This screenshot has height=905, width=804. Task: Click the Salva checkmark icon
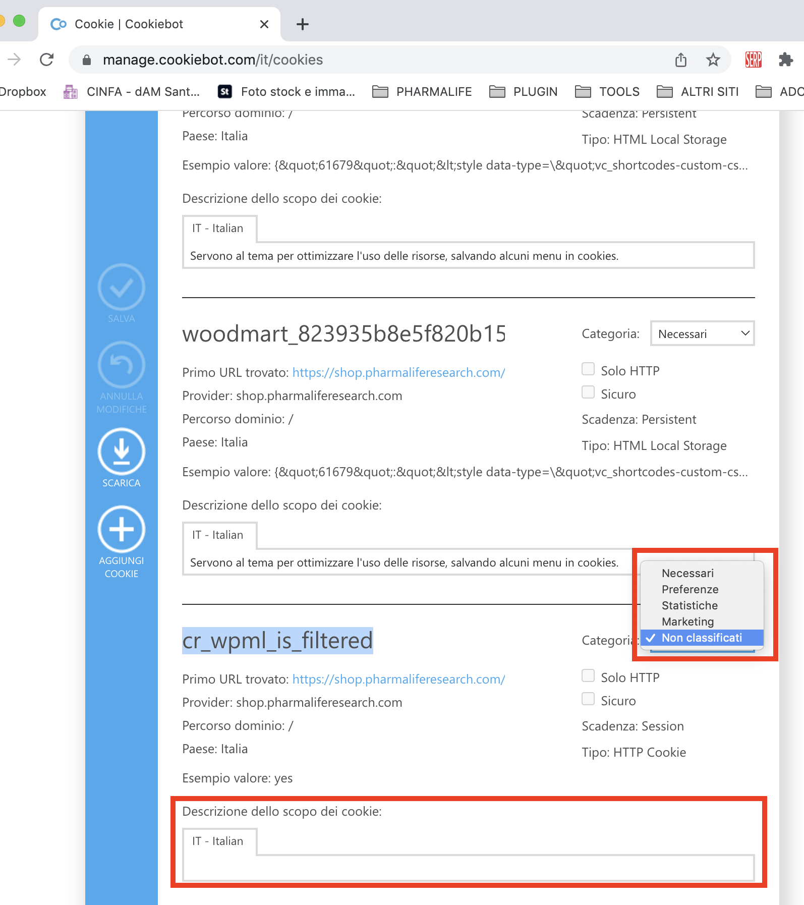[122, 287]
